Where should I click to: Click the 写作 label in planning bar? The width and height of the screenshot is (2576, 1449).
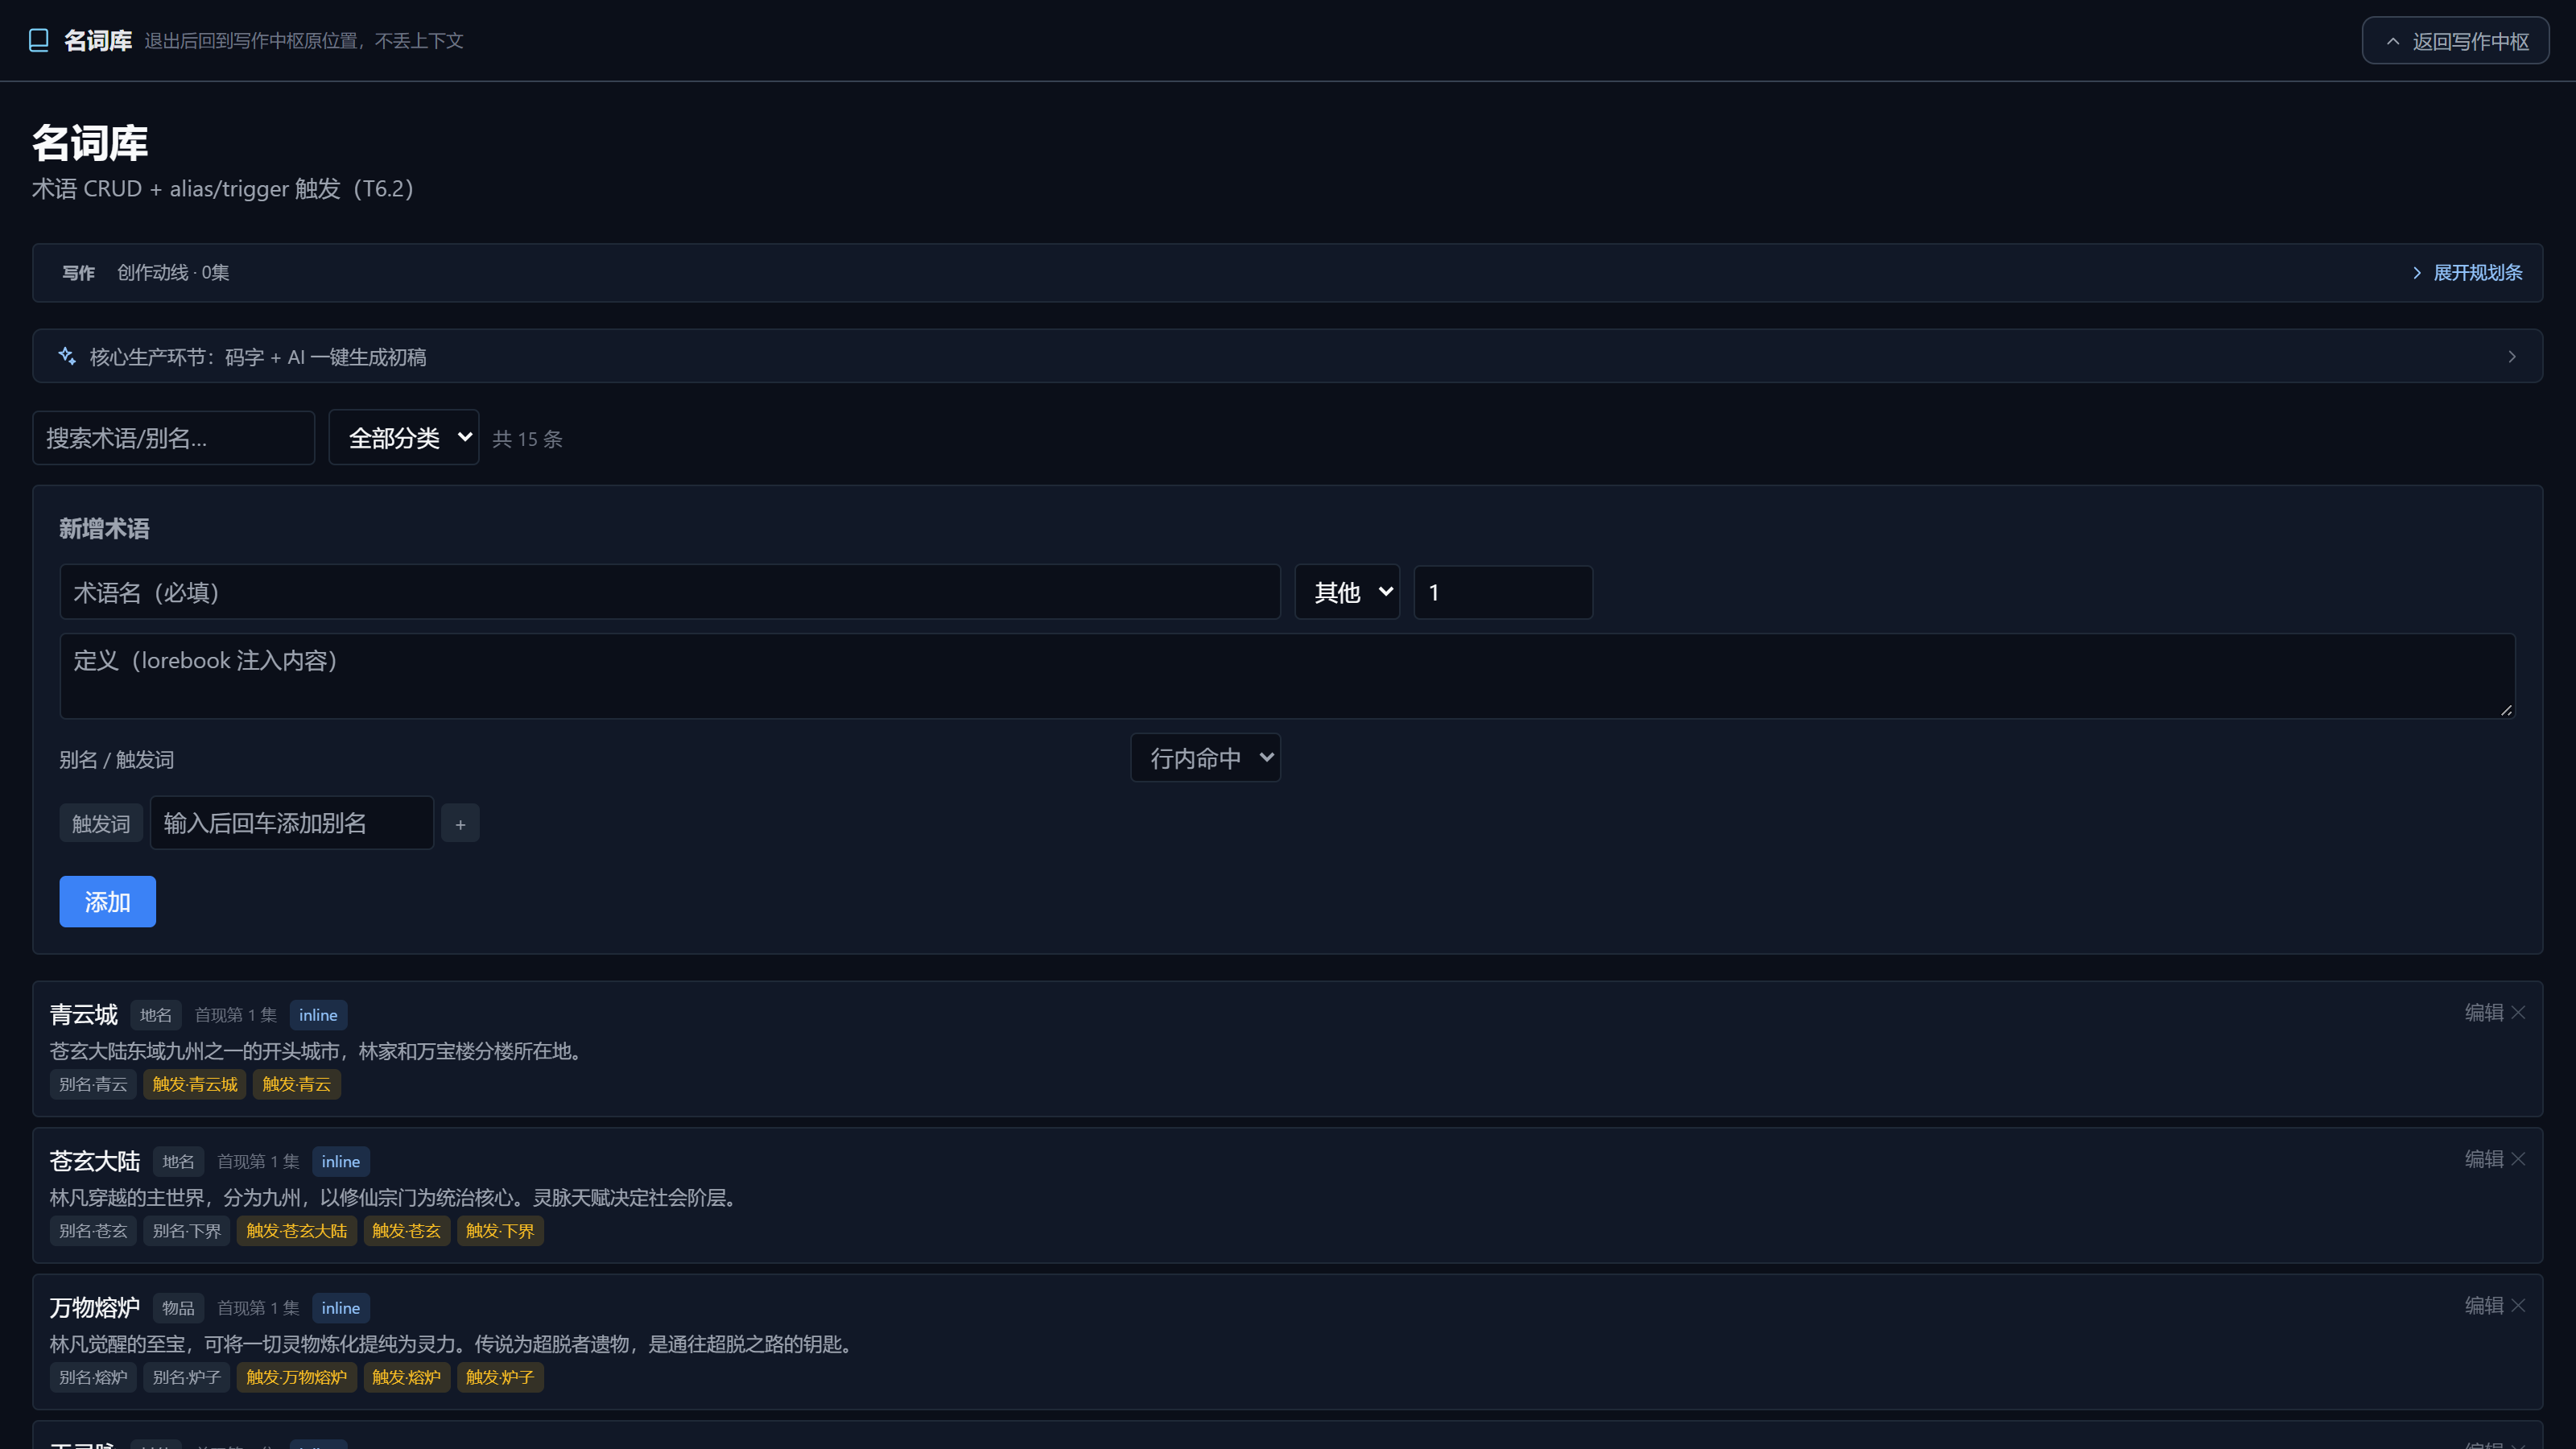tap(78, 273)
